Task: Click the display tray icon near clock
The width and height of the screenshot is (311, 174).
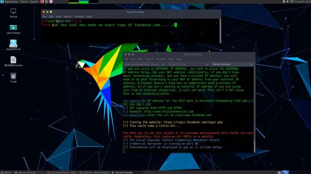Action: pyautogui.click(x=292, y=1)
